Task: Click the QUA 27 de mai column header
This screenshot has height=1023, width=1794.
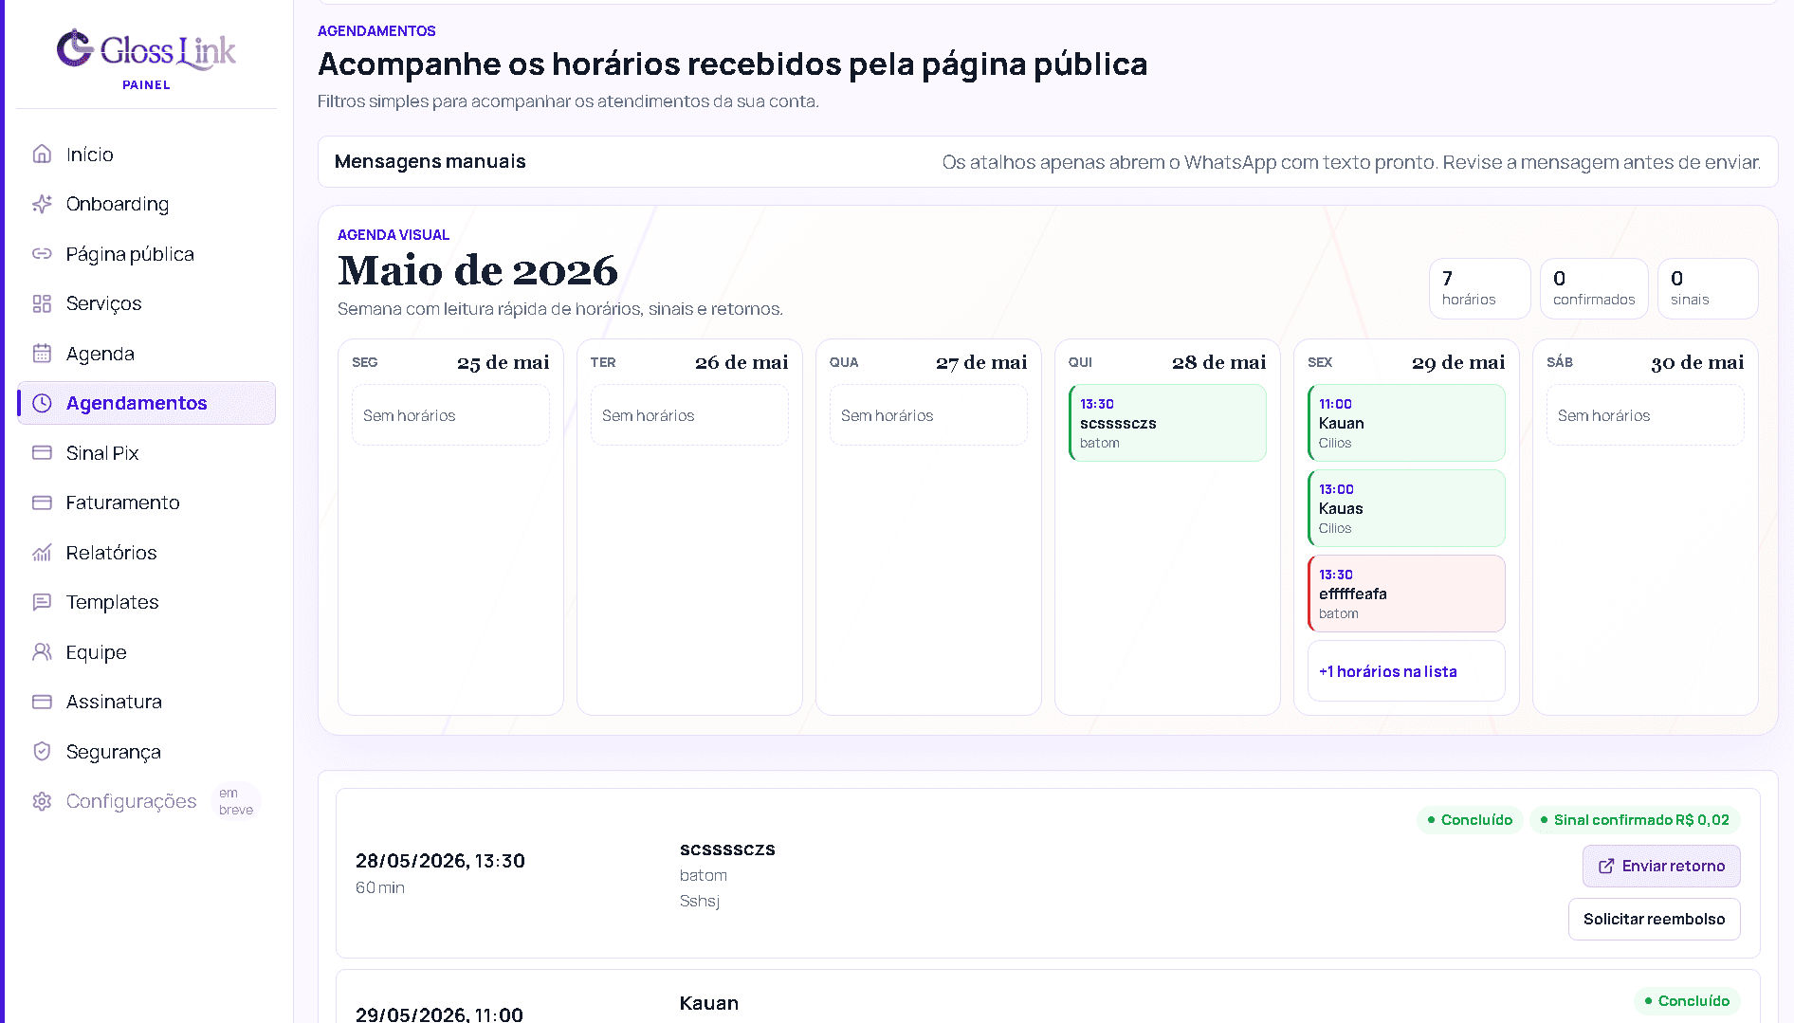Action: pyautogui.click(x=928, y=362)
